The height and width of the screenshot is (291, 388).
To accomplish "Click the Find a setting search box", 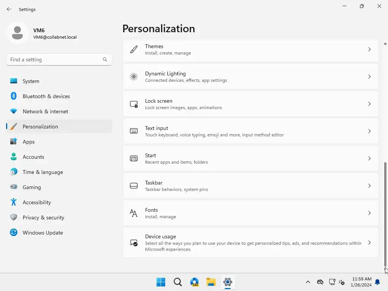I will 59,59.
